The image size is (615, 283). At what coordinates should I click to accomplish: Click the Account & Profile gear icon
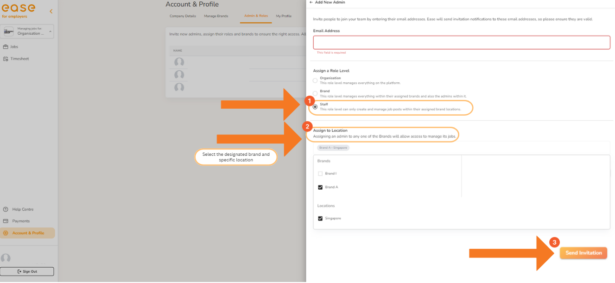(x=6, y=233)
